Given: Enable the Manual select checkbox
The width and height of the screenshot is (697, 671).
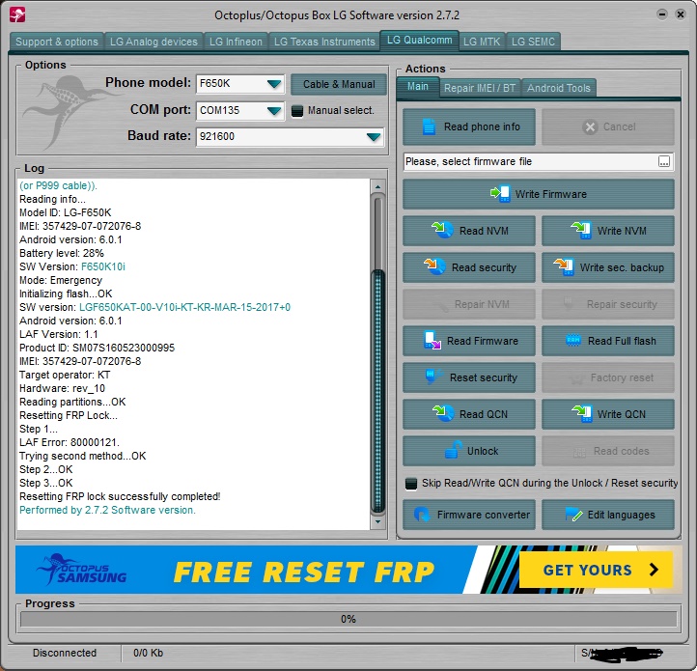Looking at the screenshot, I should [x=297, y=111].
